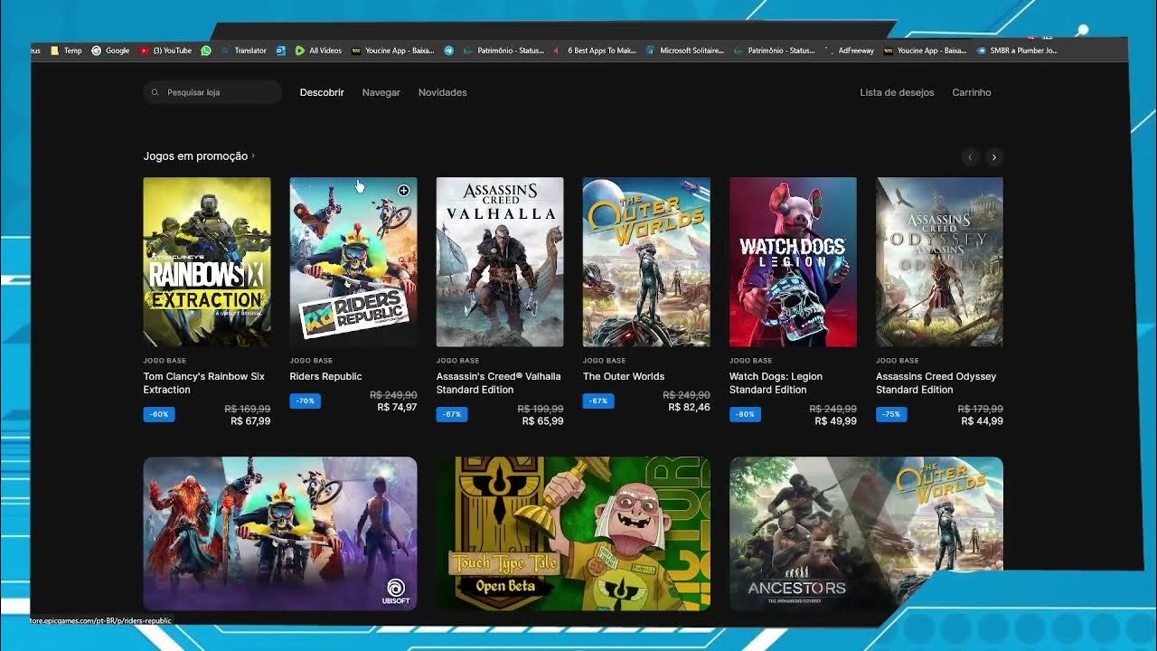Open Rainbow Six Extraction cover art
The width and height of the screenshot is (1157, 651).
pyautogui.click(x=207, y=262)
